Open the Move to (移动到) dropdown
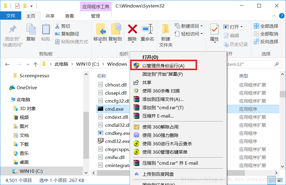The image size is (286, 185). coord(100,33)
